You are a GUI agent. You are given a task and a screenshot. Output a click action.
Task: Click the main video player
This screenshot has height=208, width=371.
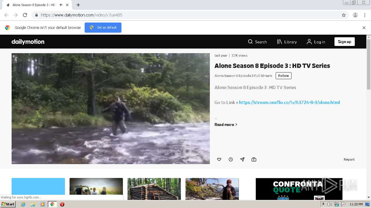(x=111, y=109)
